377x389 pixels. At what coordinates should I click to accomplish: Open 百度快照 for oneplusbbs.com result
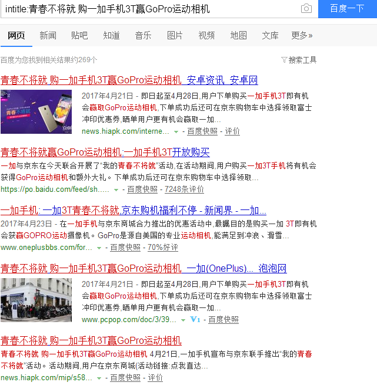pos(125,248)
